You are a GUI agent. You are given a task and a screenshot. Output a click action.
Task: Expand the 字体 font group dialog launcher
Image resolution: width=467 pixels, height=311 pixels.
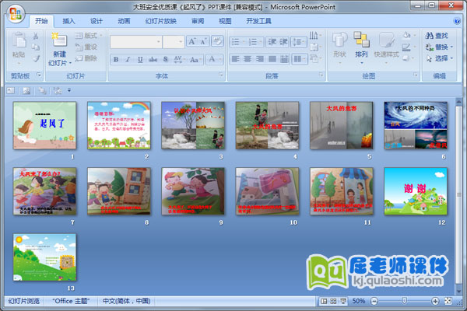tap(220, 75)
